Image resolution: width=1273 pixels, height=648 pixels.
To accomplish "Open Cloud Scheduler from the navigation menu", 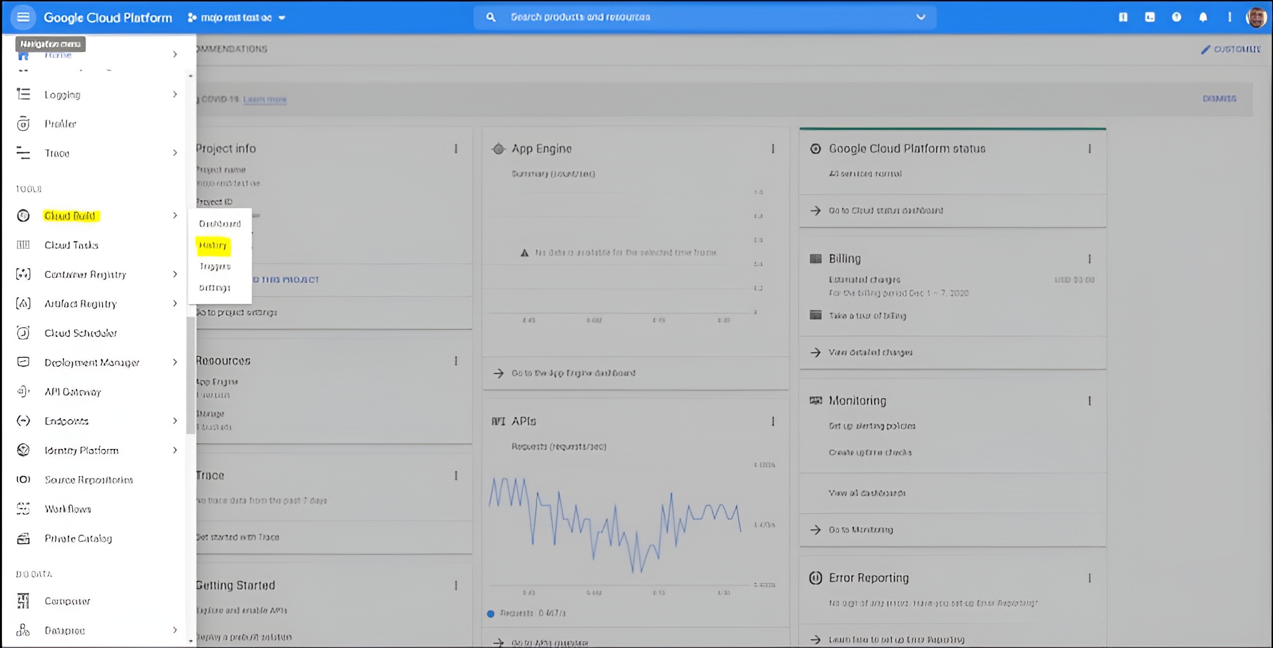I will [x=81, y=333].
